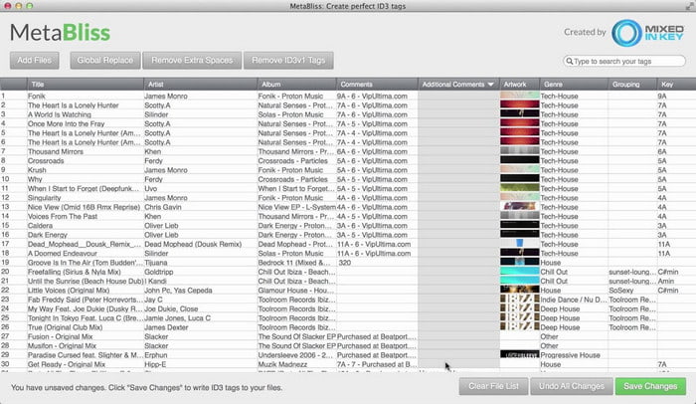This screenshot has width=696, height=404.
Task: Click title 'Voices From The Past'
Action: 62,217
